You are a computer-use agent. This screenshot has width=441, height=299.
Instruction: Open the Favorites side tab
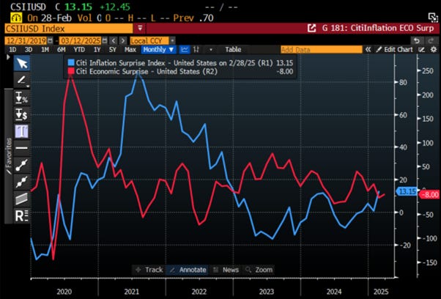[9, 156]
